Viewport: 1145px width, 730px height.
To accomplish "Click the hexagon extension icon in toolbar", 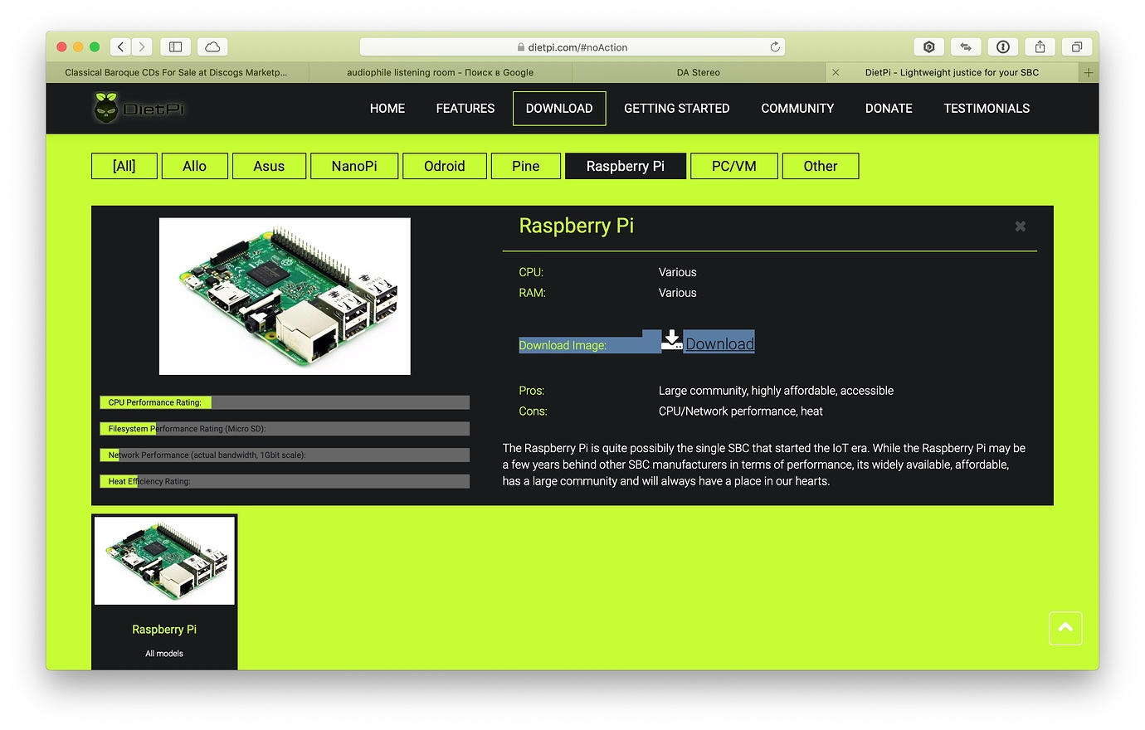I will click(x=929, y=47).
